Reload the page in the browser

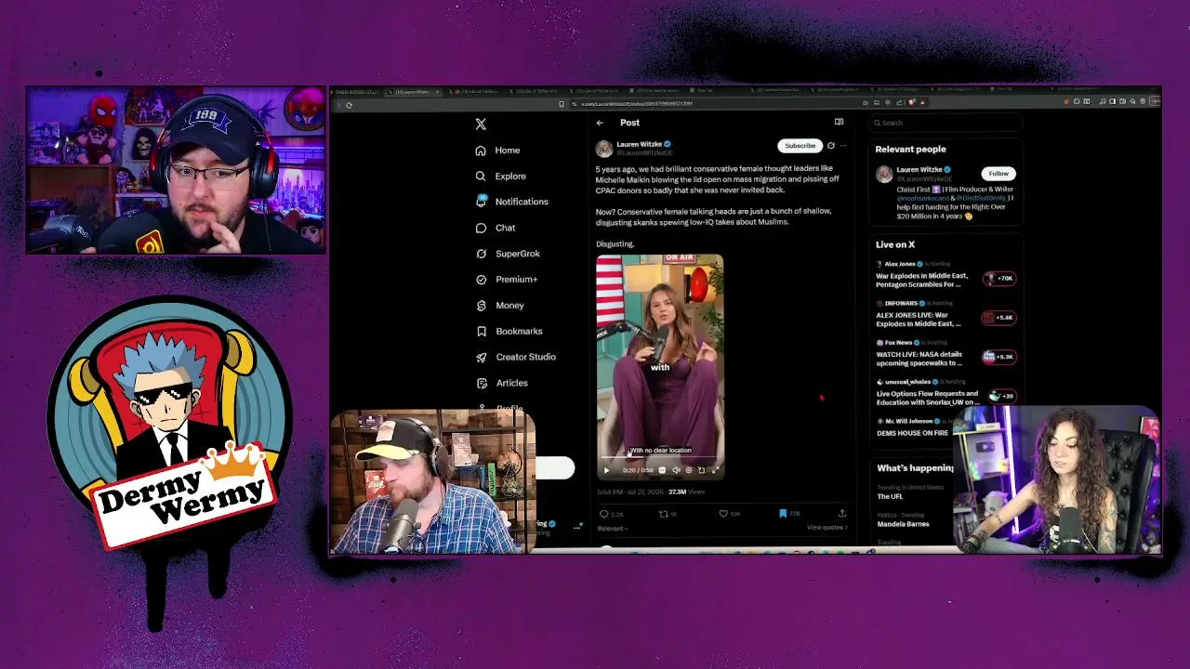pos(349,105)
